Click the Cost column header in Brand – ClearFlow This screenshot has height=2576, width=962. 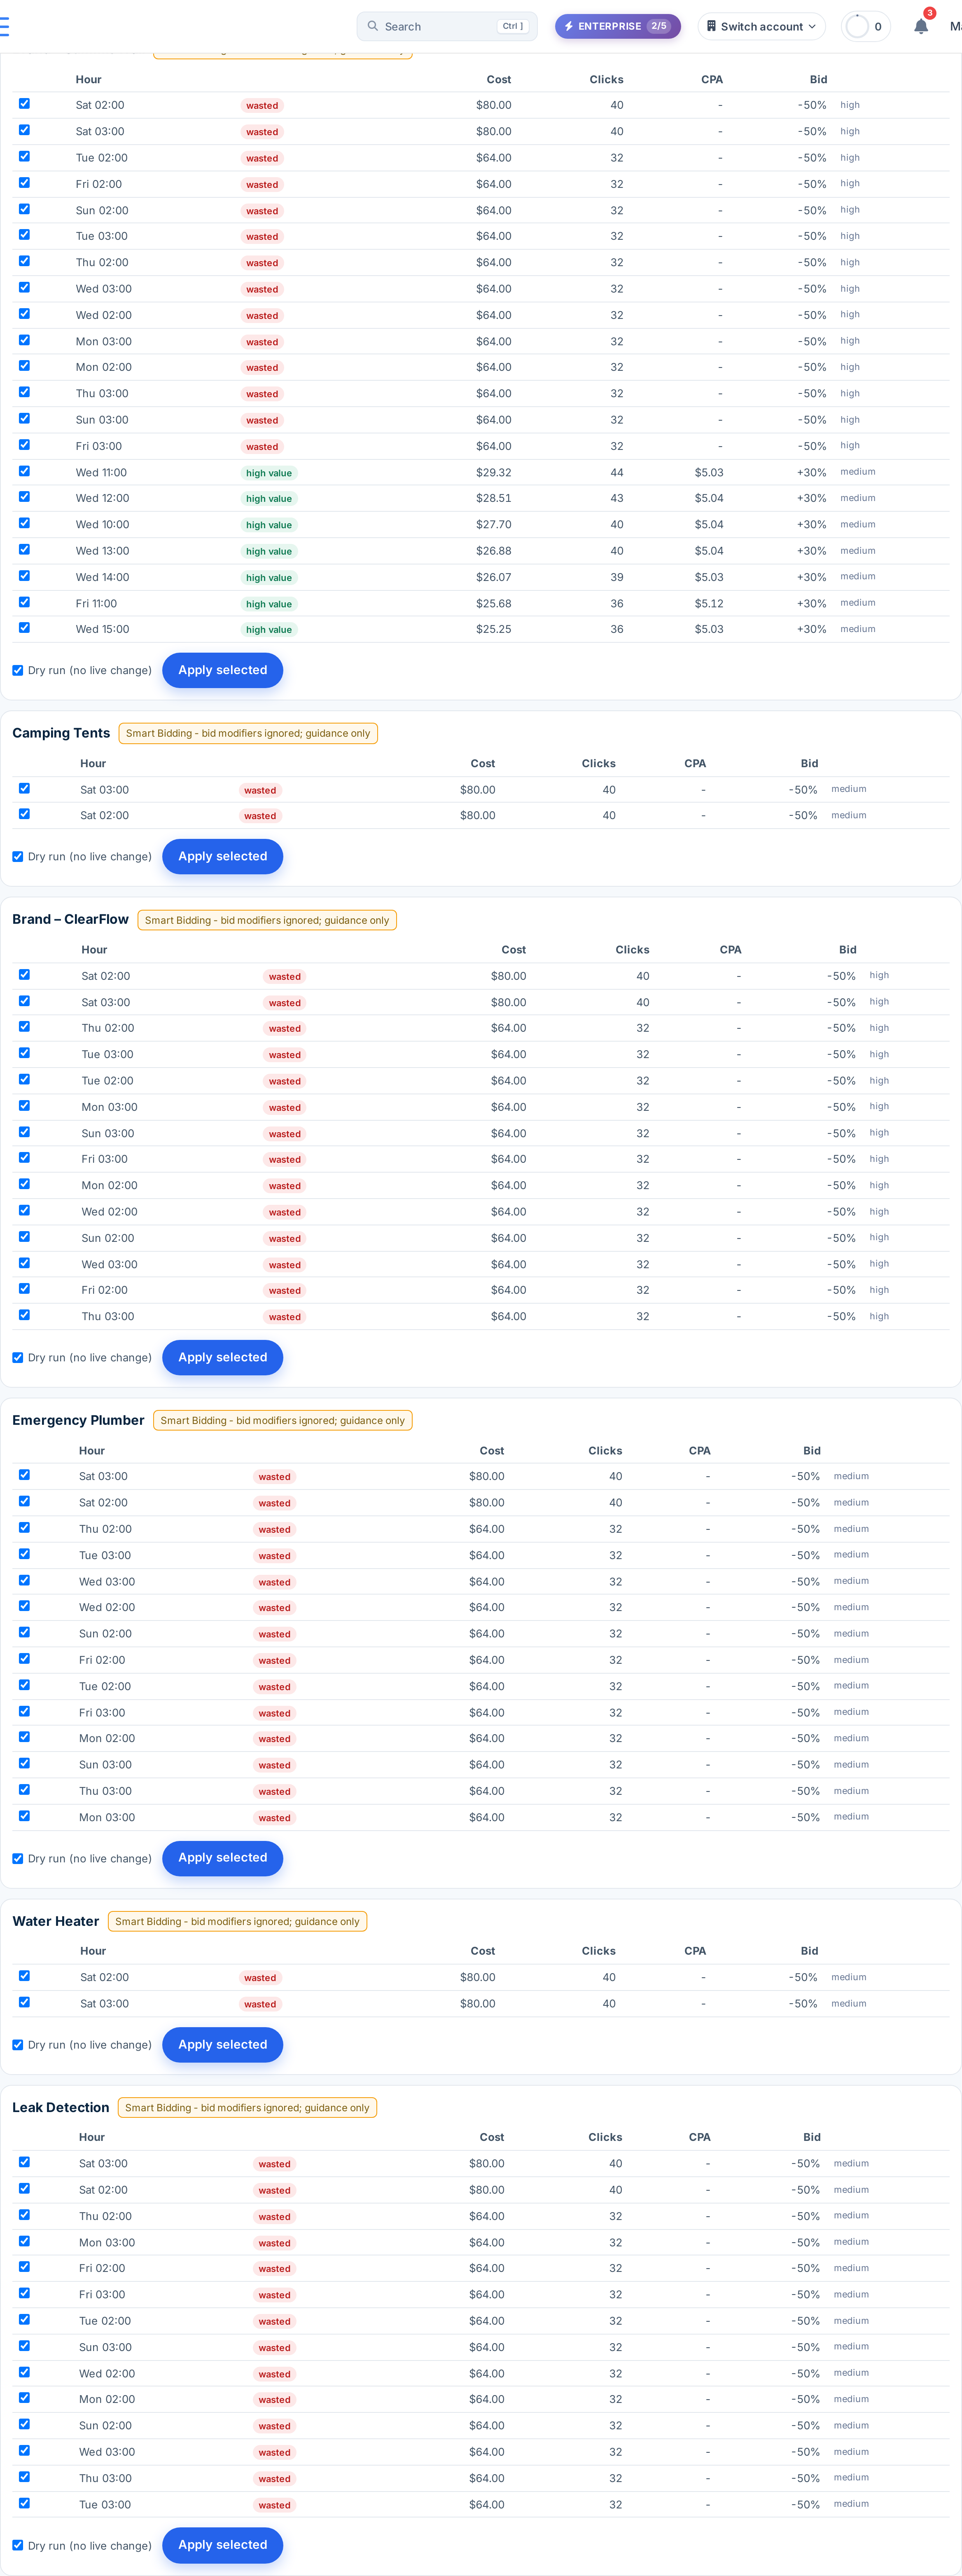(x=514, y=950)
